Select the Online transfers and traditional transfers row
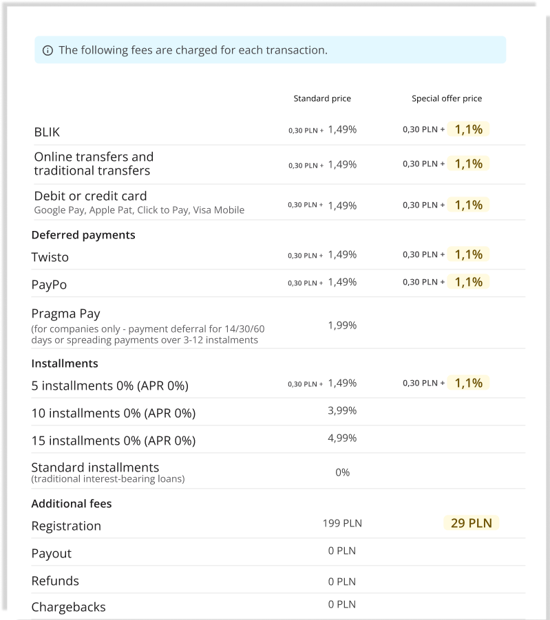 click(94, 164)
